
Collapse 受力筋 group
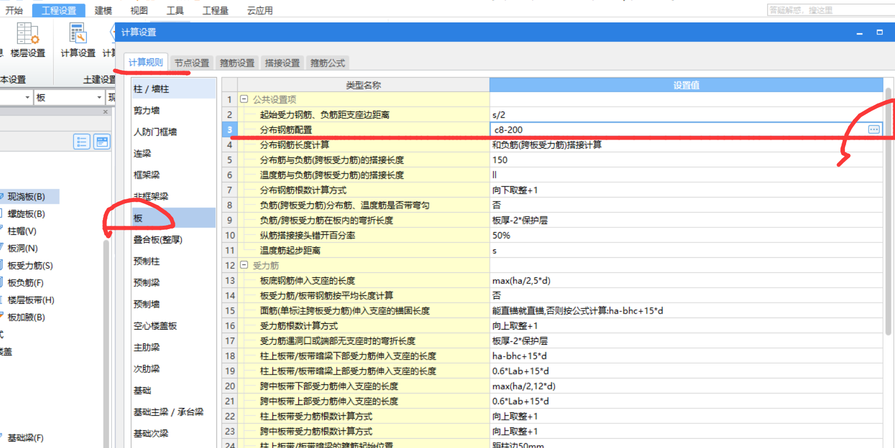click(x=244, y=265)
